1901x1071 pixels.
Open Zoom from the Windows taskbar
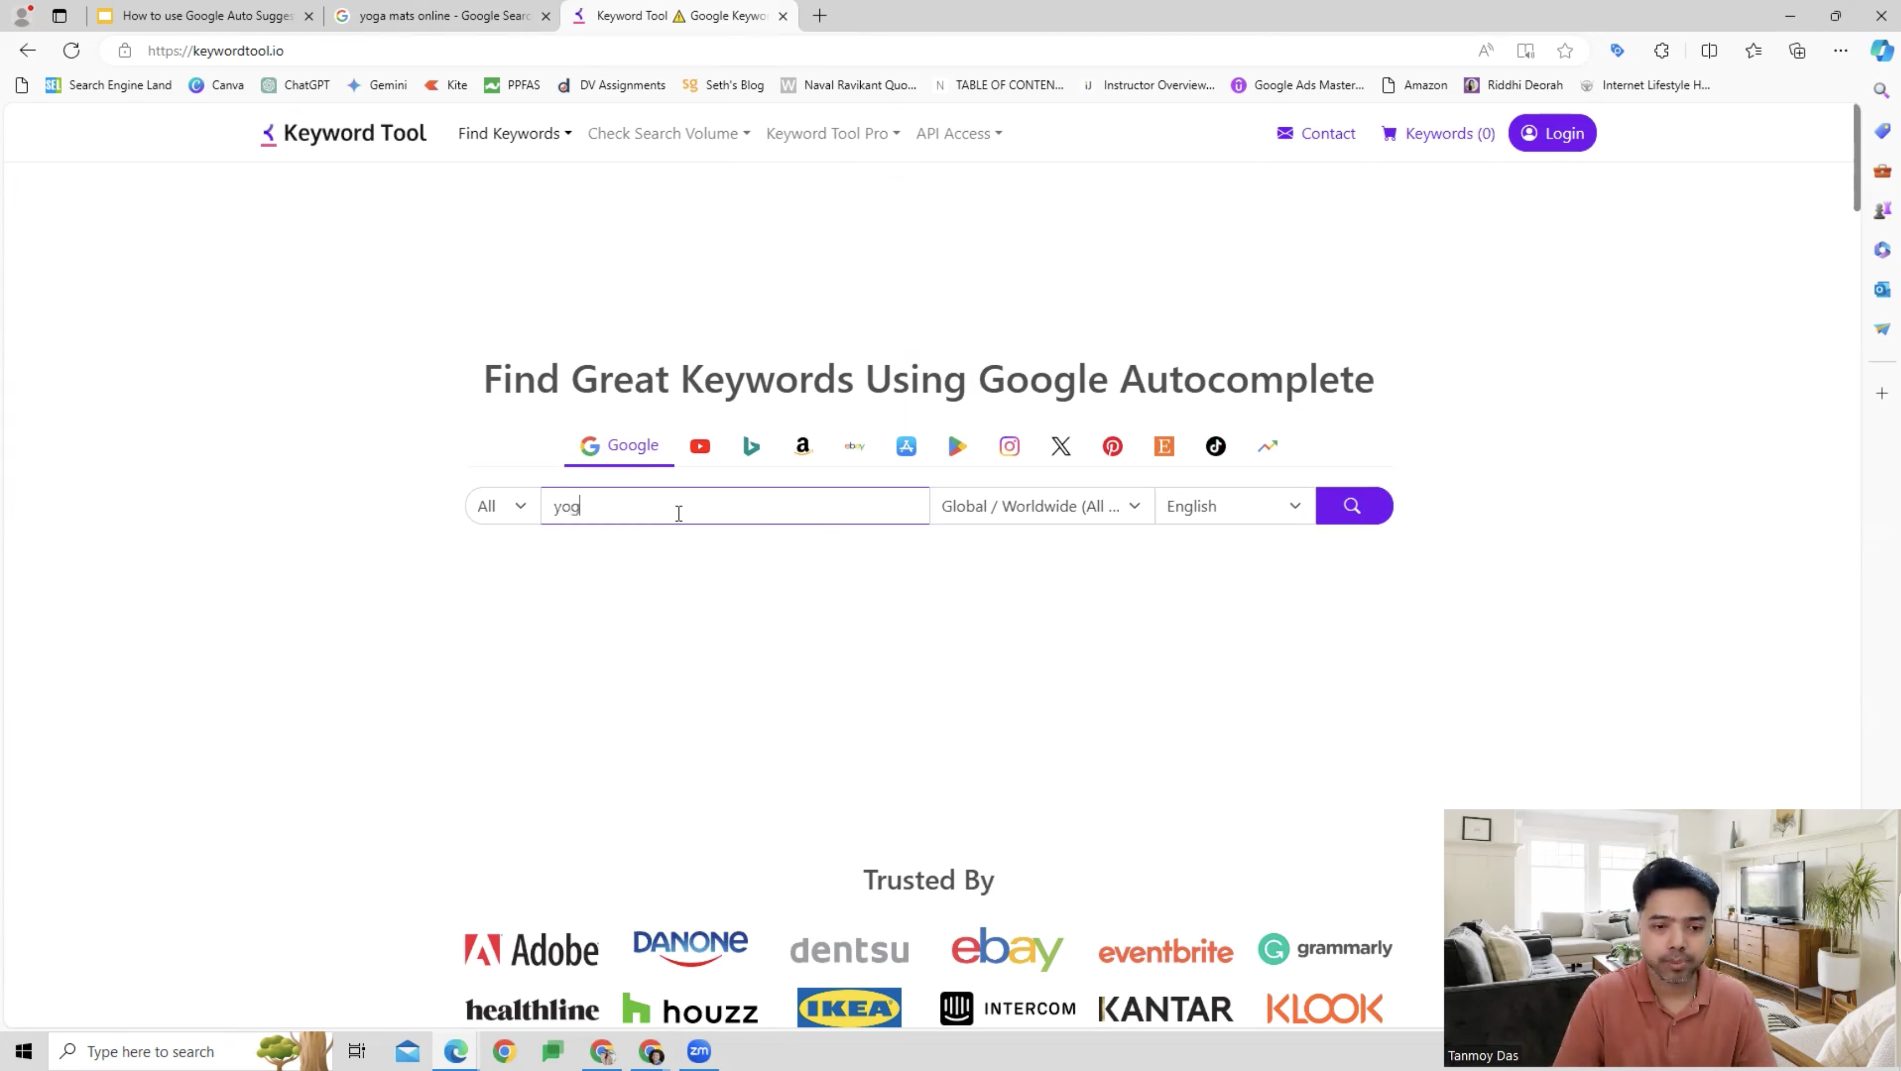tap(699, 1051)
